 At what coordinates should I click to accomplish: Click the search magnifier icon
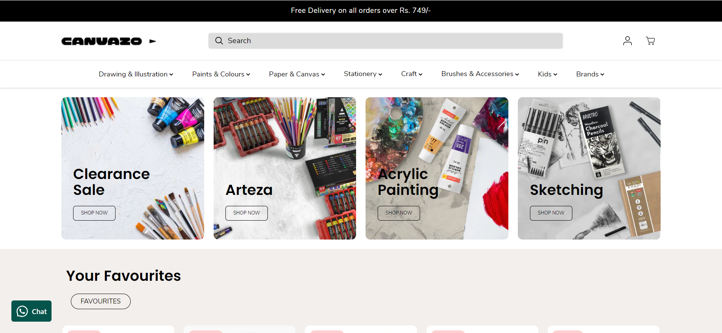[219, 41]
